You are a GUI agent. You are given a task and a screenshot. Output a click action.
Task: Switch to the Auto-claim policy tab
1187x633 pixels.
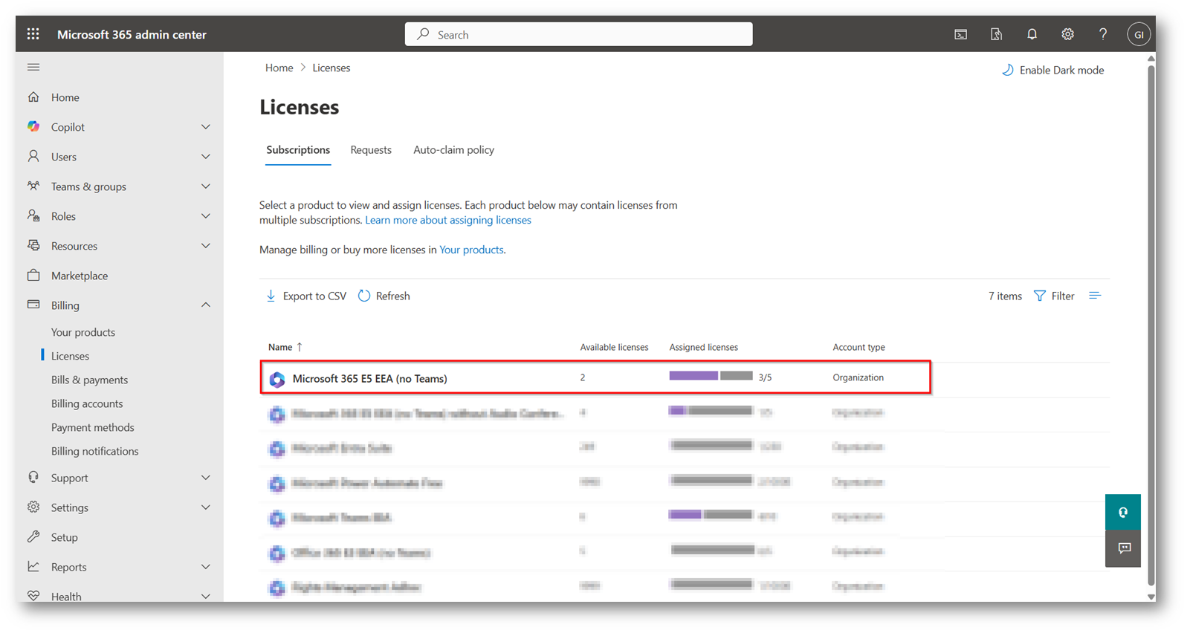click(453, 150)
